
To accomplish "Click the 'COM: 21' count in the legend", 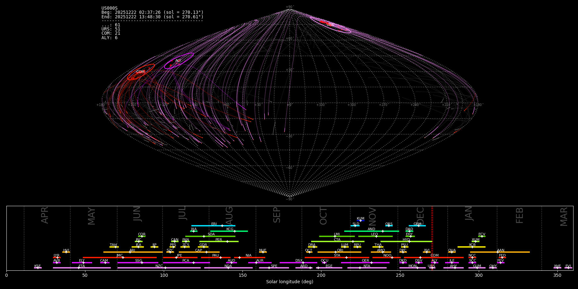I will coord(111,33).
